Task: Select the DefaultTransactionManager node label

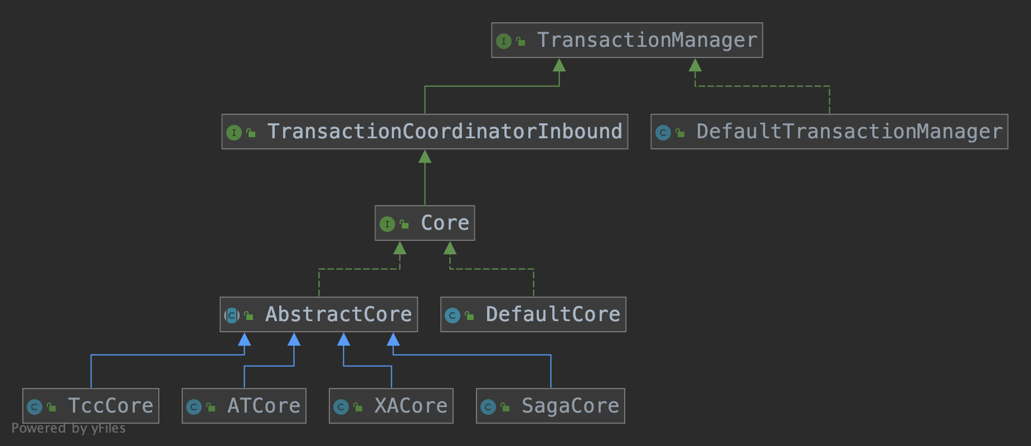Action: tap(849, 132)
